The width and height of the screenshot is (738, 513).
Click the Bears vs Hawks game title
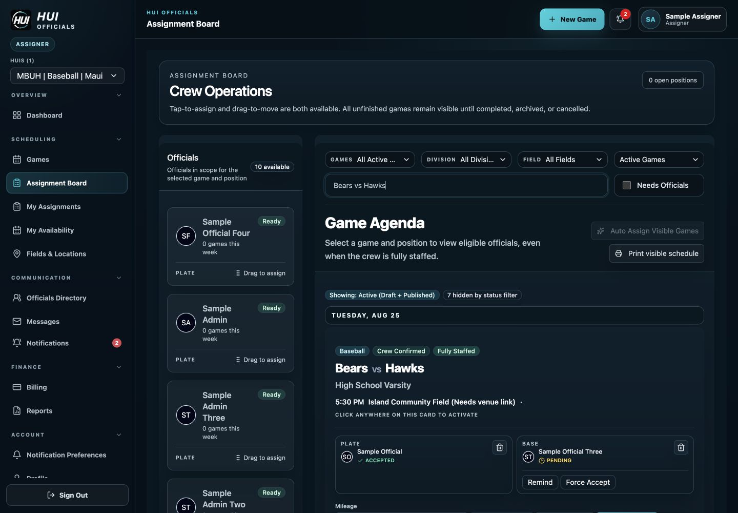point(379,368)
